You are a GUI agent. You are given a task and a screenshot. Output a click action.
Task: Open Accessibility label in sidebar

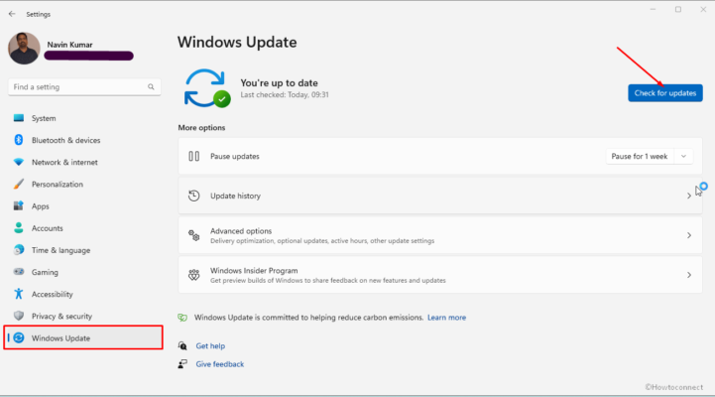tap(52, 295)
